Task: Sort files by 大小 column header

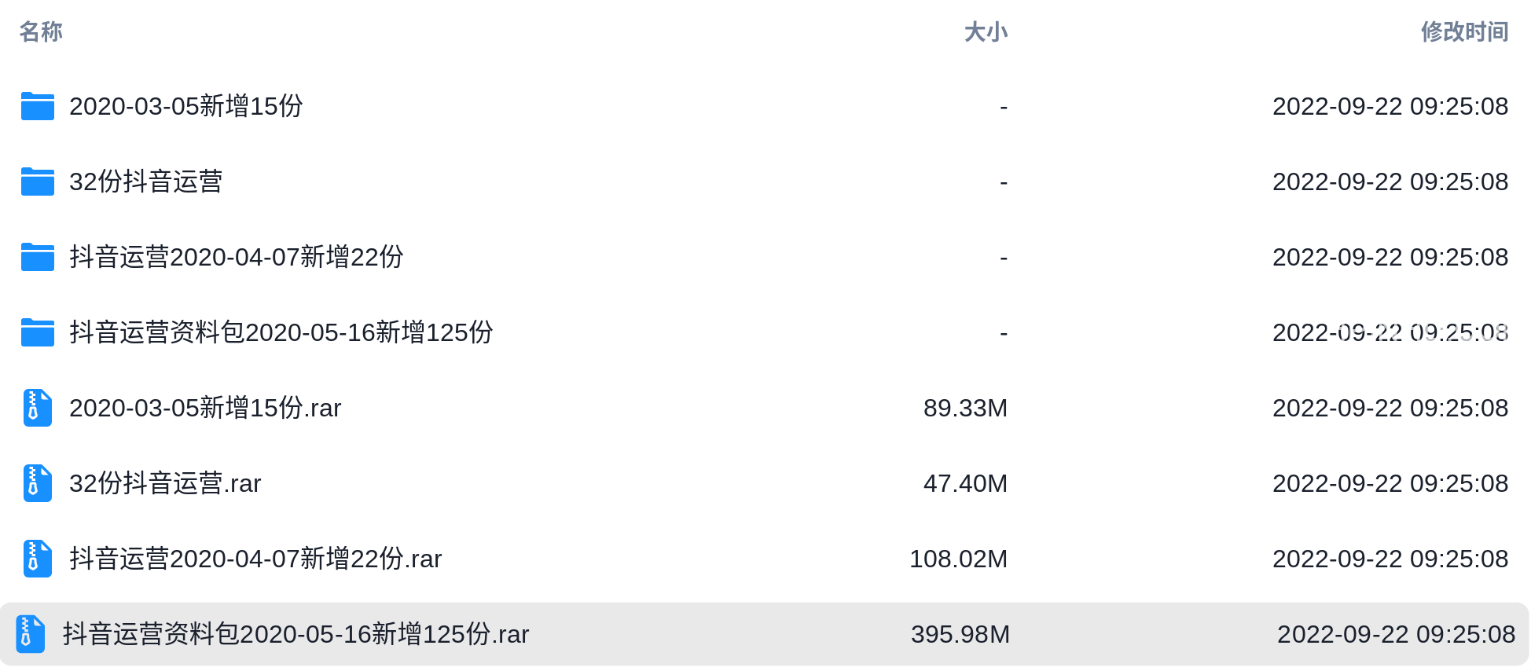Action: (986, 31)
